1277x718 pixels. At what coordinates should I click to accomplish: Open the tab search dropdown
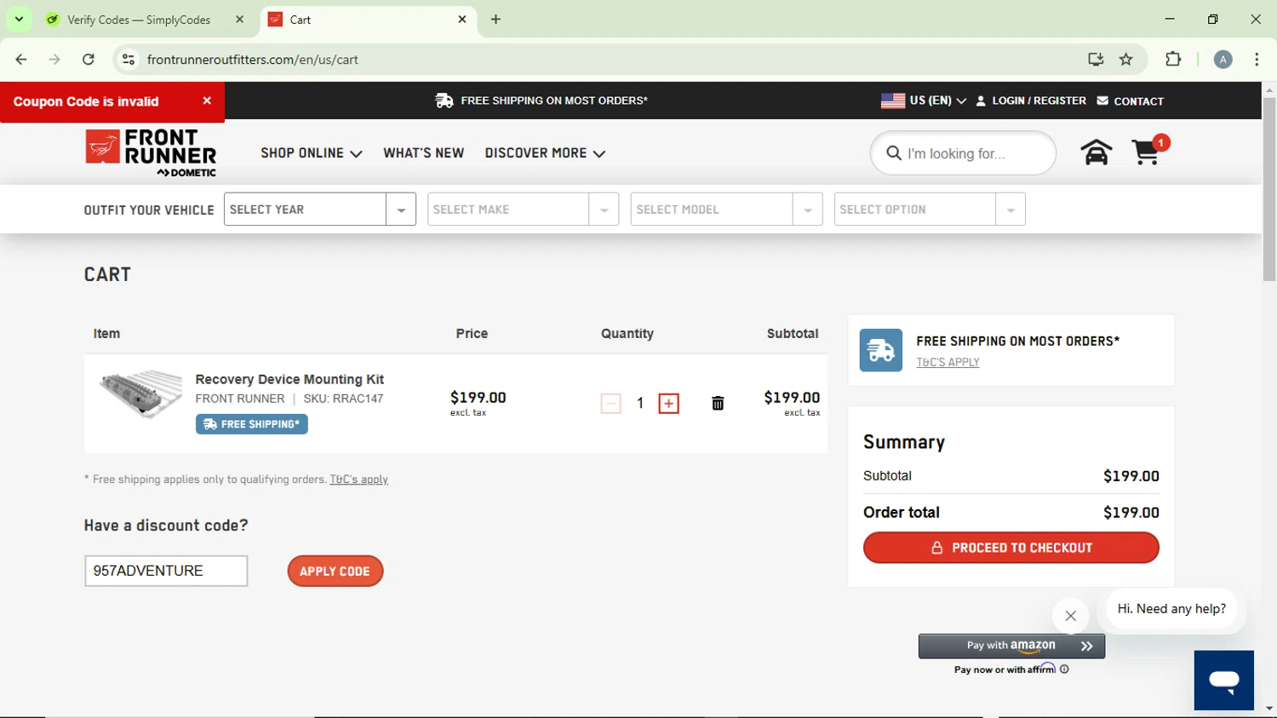pos(19,20)
